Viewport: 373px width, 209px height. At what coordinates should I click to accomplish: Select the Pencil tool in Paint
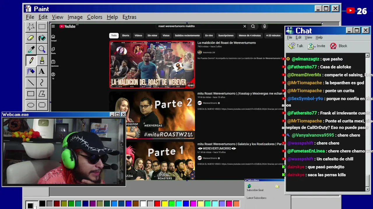[x=31, y=60]
